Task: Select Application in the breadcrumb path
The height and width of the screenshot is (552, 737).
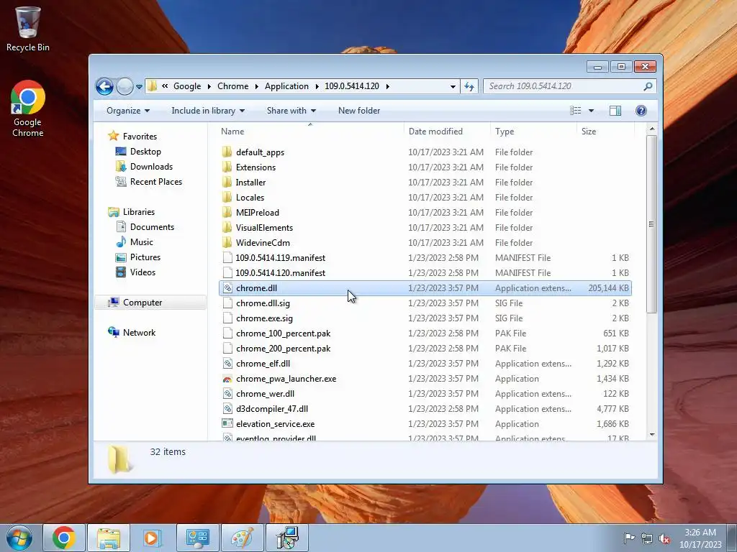Action: pyautogui.click(x=286, y=86)
